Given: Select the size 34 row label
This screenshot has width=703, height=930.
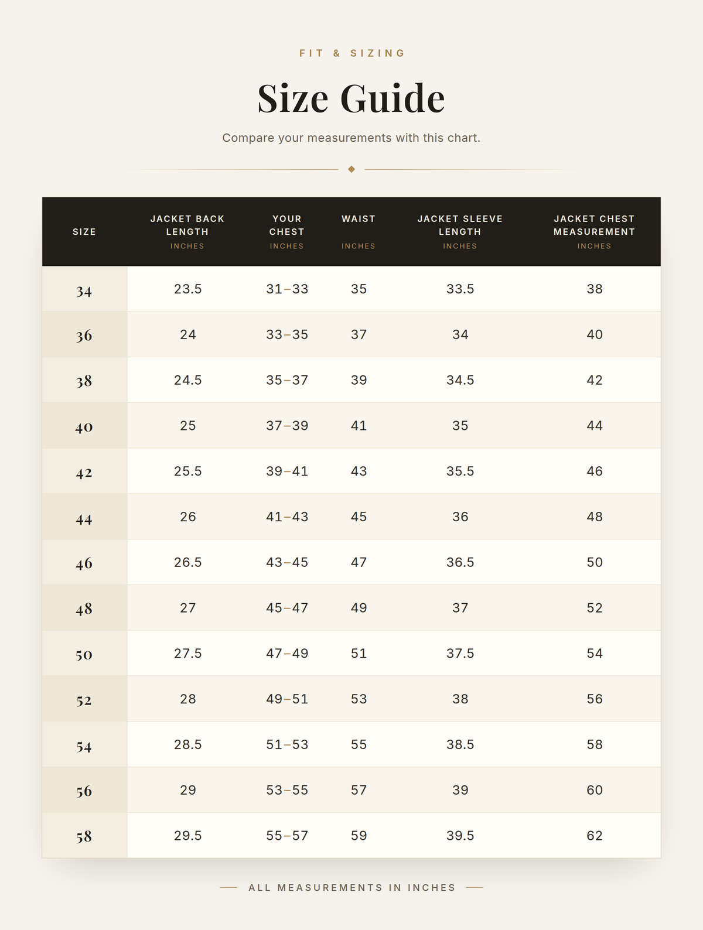Looking at the screenshot, I should (84, 289).
